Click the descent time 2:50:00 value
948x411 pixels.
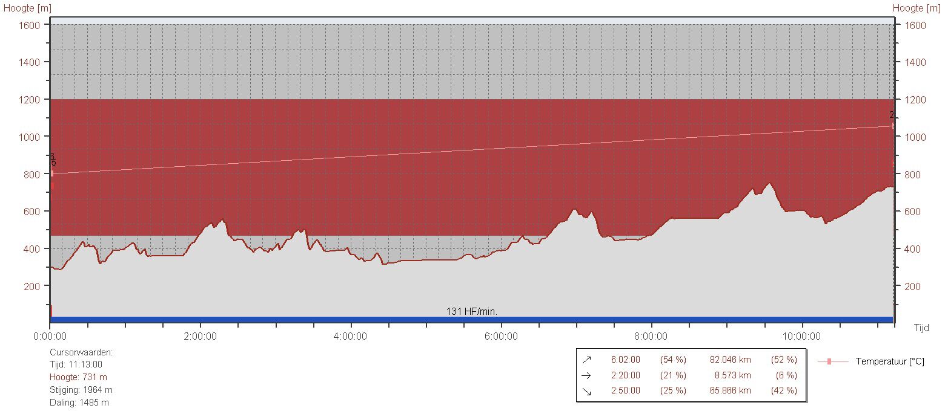(x=625, y=391)
